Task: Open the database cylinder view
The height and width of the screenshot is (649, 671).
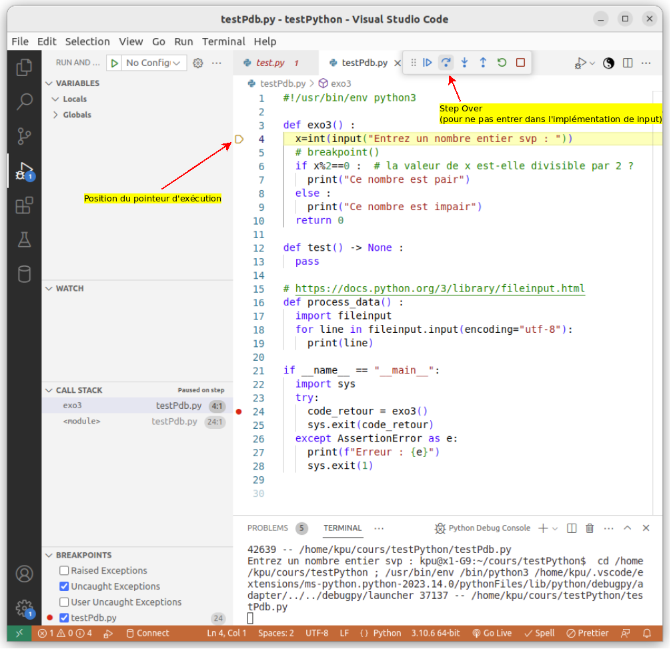Action: tap(24, 274)
